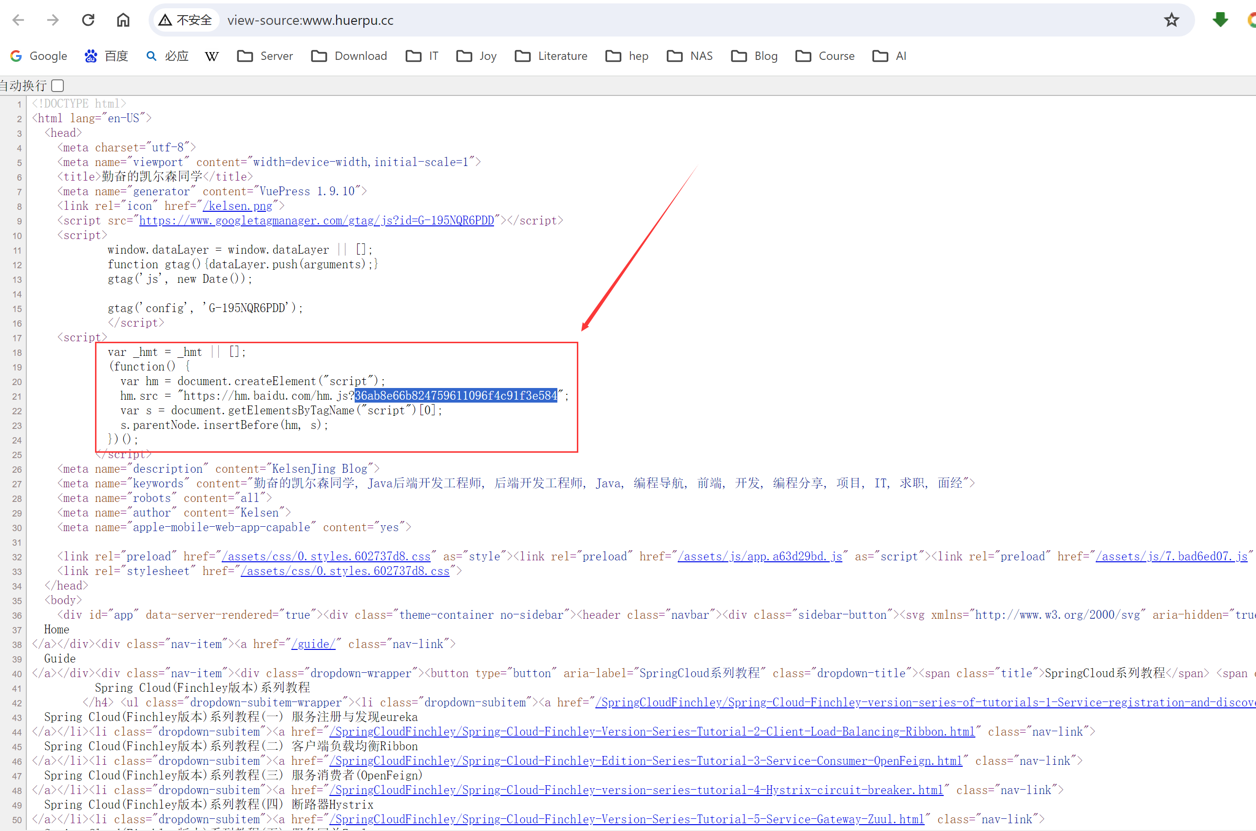Open the Server bookmark folder
The image size is (1256, 831).
[265, 56]
